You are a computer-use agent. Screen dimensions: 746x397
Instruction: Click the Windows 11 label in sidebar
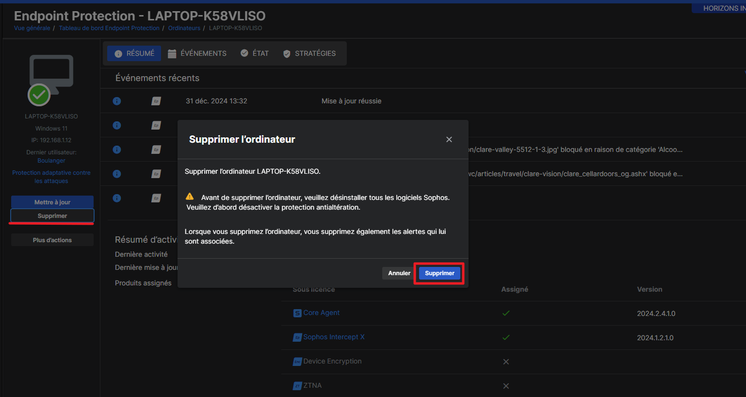click(x=51, y=129)
